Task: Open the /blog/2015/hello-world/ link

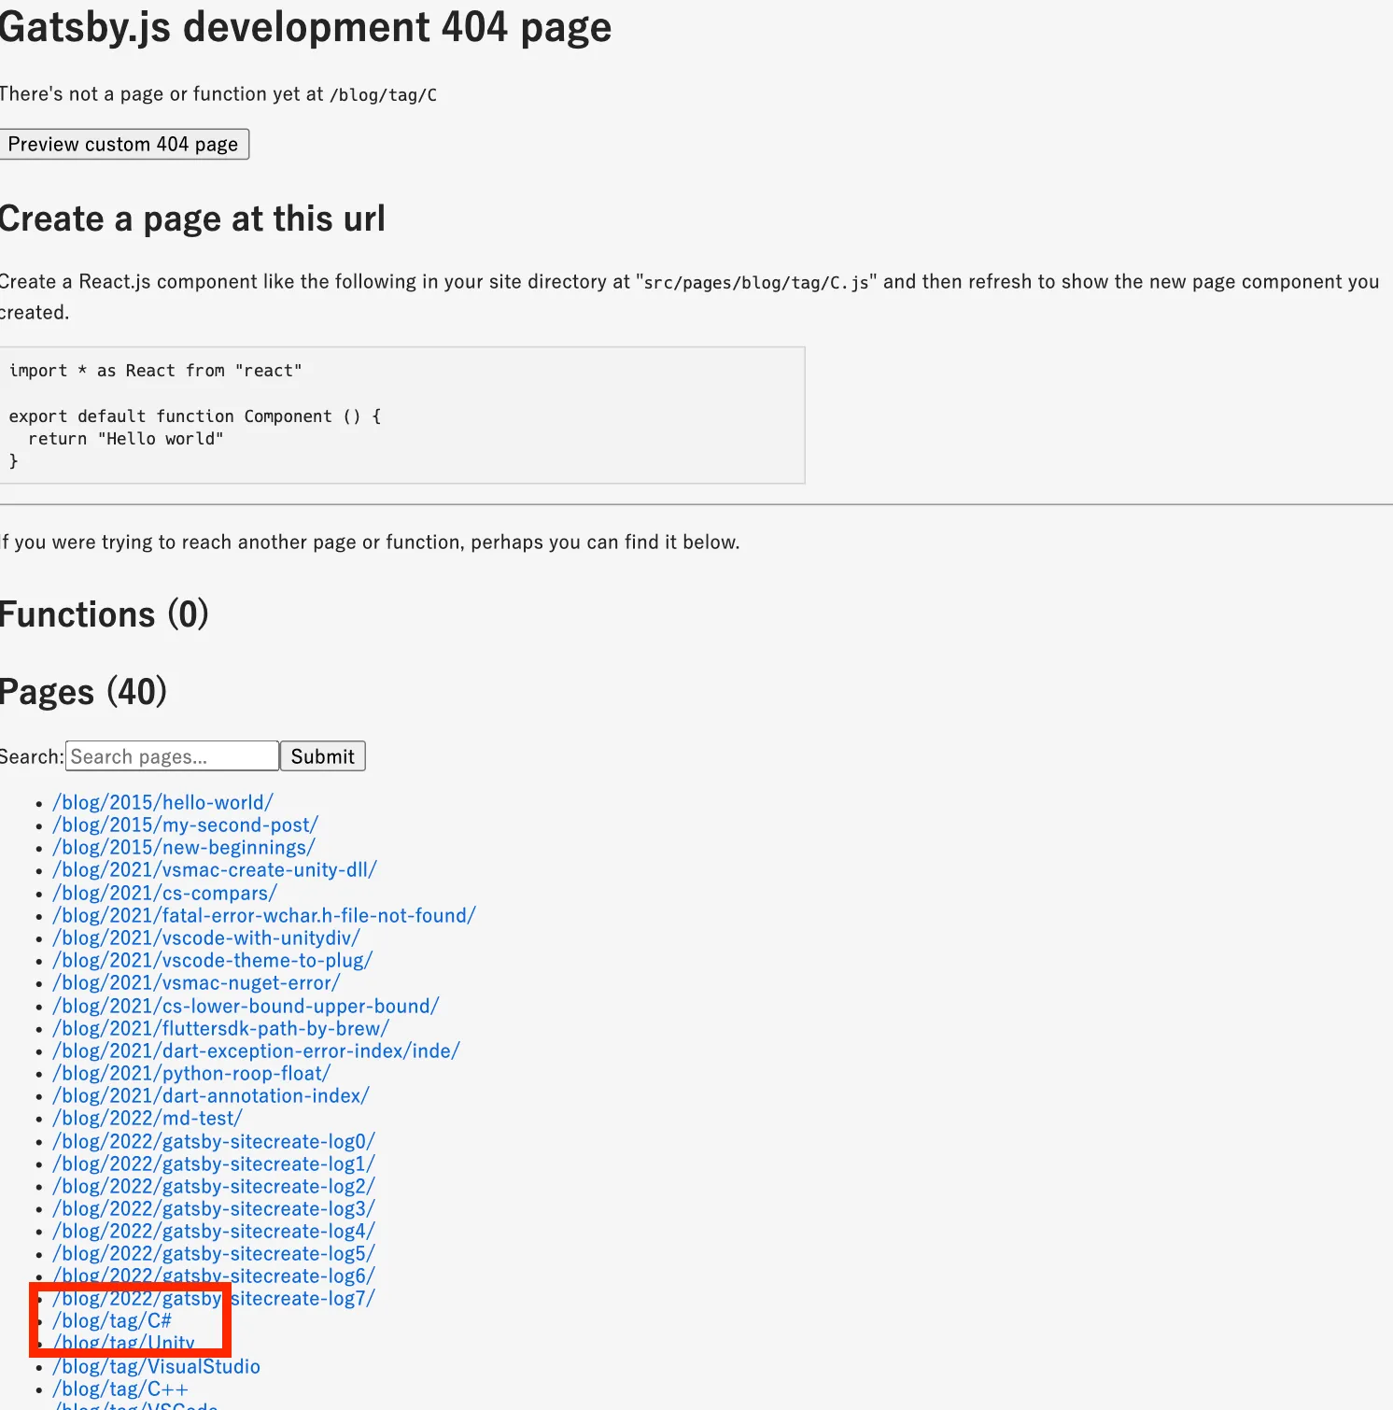Action: (x=162, y=803)
